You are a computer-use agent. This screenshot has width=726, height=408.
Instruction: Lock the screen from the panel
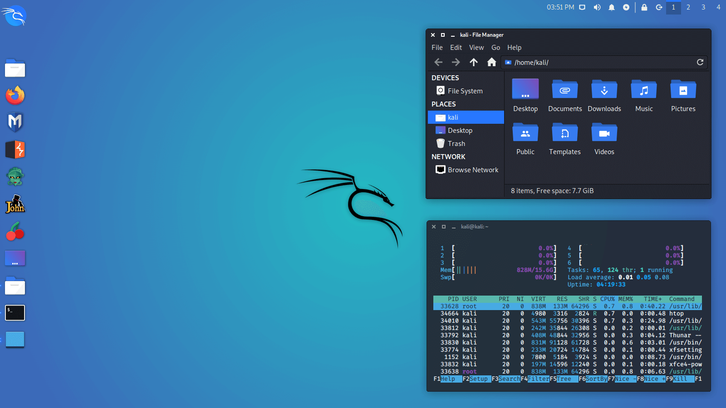point(644,7)
